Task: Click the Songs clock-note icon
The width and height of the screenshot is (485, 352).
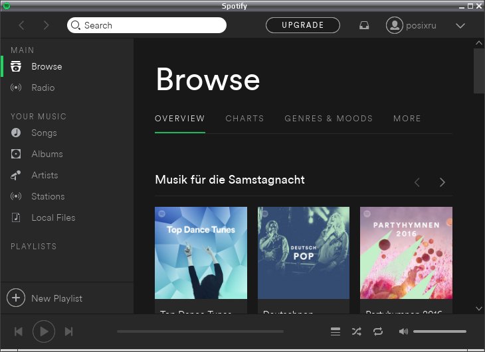Action: (16, 133)
